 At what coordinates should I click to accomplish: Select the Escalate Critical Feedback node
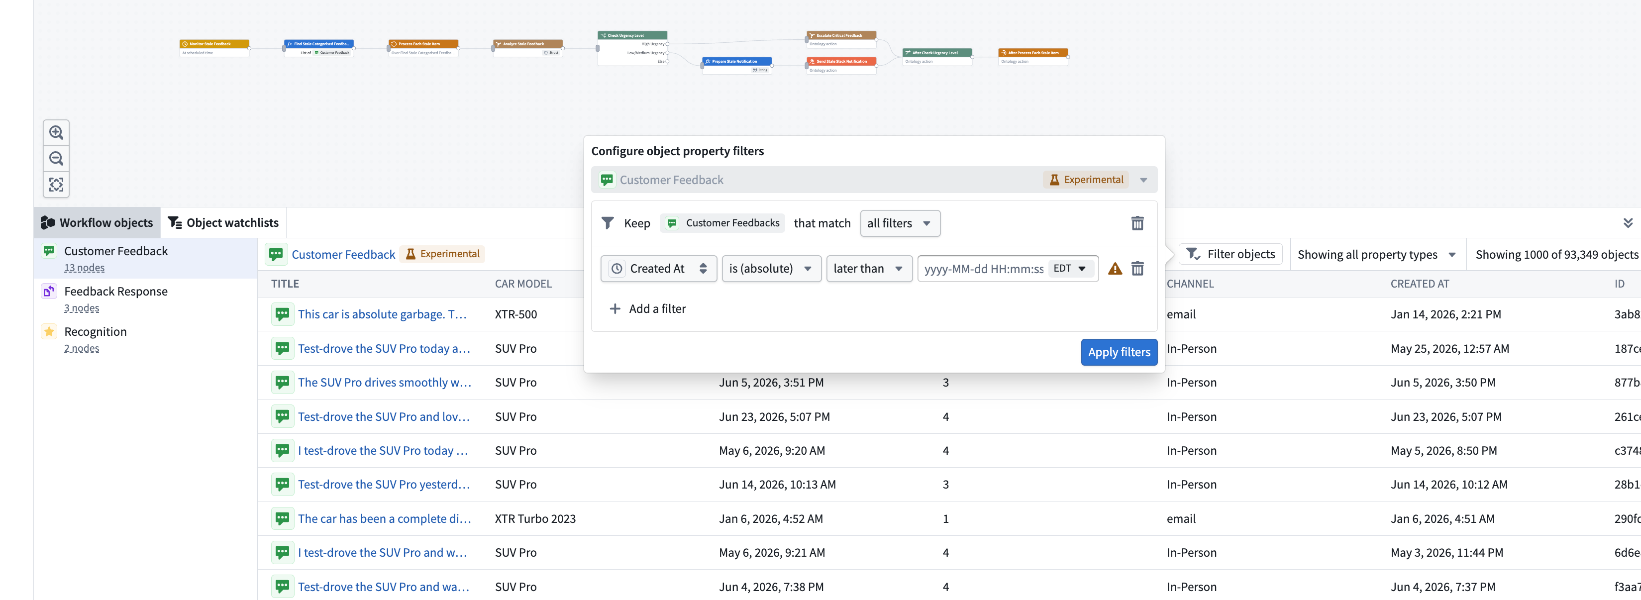(x=841, y=39)
